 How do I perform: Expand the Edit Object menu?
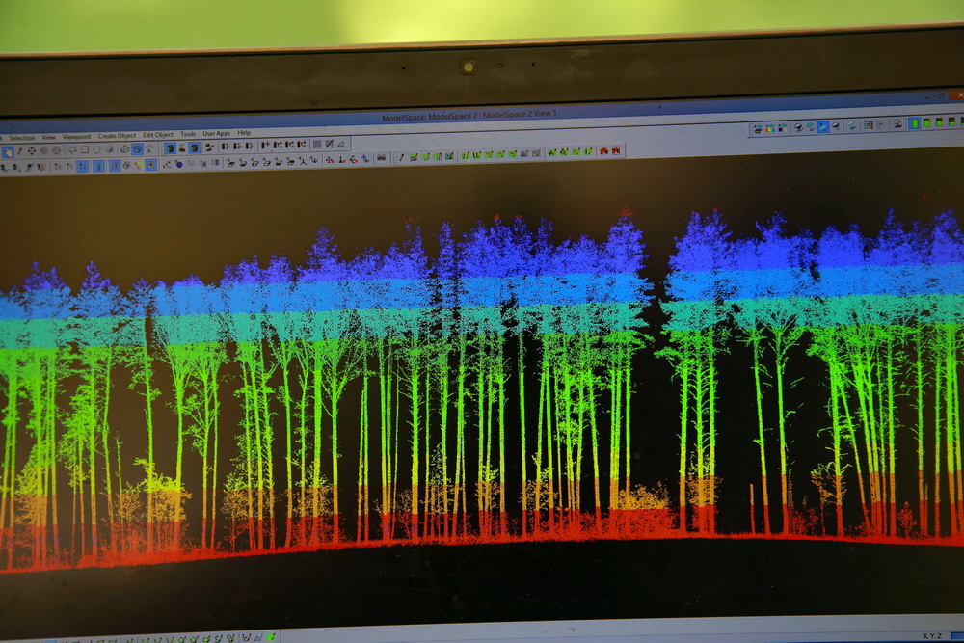point(158,135)
